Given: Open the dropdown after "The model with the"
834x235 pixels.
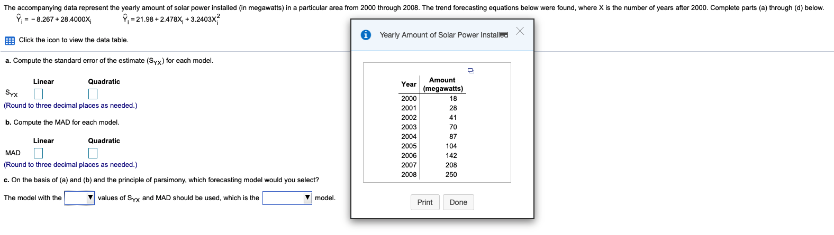Looking at the screenshot, I should tap(79, 198).
